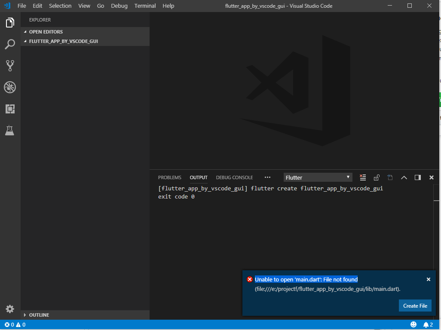Toggle the panel position layout icon
The height and width of the screenshot is (330, 441).
(x=417, y=177)
